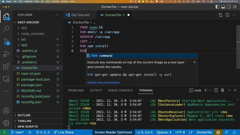The width and height of the screenshot is (240, 135).
Task: Expand the TIMELINE section
Action: pyautogui.click(x=38, y=121)
